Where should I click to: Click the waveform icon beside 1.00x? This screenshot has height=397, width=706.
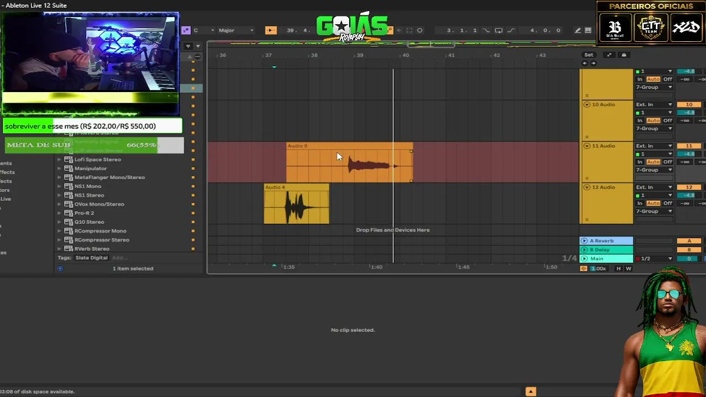click(x=584, y=269)
